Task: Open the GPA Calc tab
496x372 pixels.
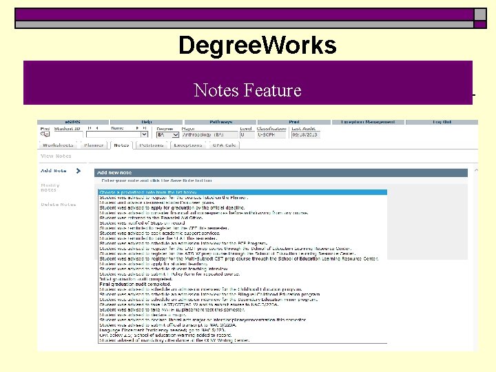Action: (225, 145)
